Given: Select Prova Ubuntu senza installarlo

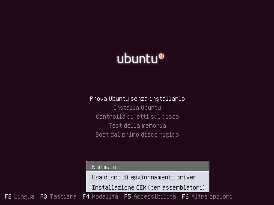Looking at the screenshot, I should tap(137, 99).
